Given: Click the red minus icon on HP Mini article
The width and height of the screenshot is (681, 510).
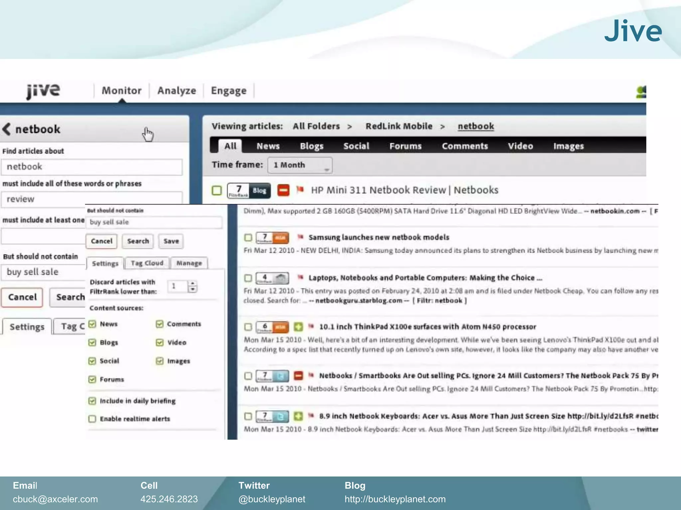Looking at the screenshot, I should click(x=283, y=190).
